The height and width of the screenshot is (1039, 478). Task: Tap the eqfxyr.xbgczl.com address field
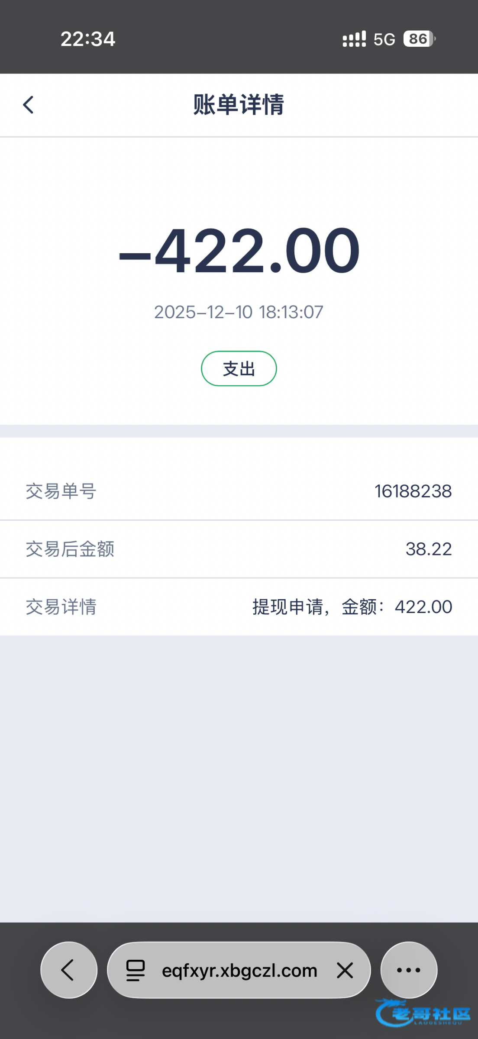[239, 970]
